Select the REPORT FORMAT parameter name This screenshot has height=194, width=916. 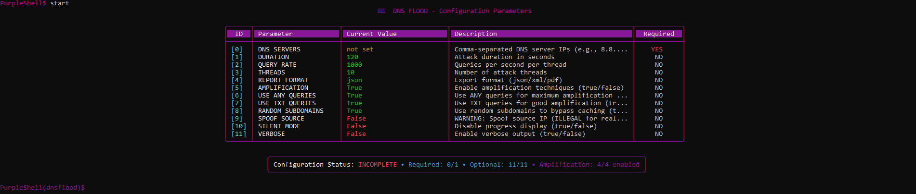(283, 80)
